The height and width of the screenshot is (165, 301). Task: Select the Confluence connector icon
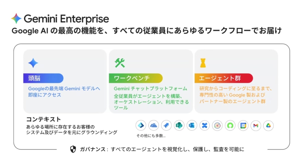205,126
